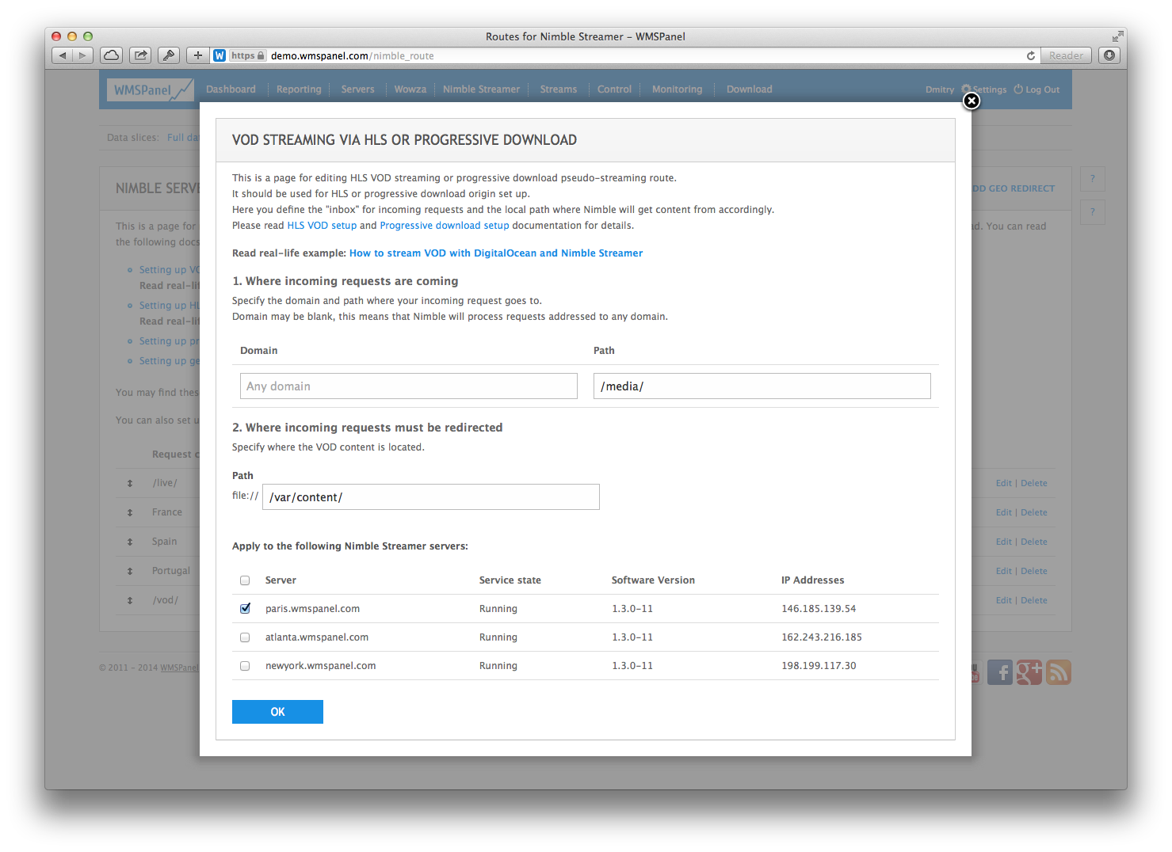Click the reorder arrows for /vod/ row
This screenshot has width=1172, height=852.
click(x=130, y=600)
